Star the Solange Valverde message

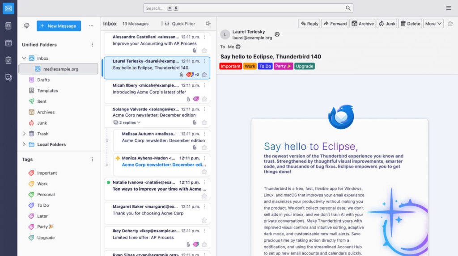point(204,122)
